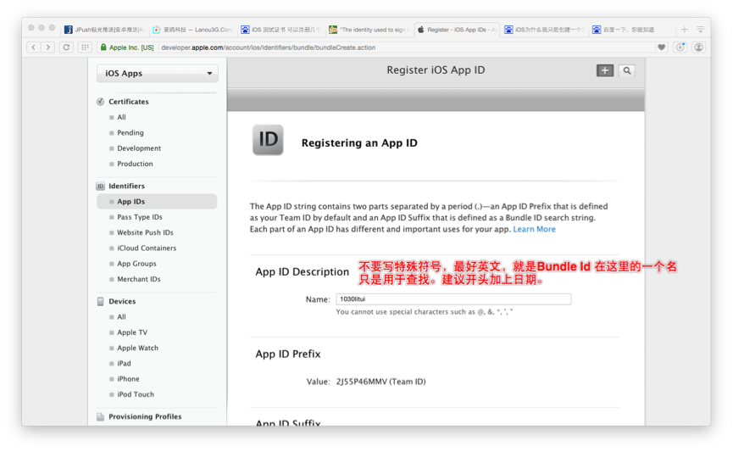
Task: Switch to the 'The identity used to sign' tab
Action: [x=369, y=30]
